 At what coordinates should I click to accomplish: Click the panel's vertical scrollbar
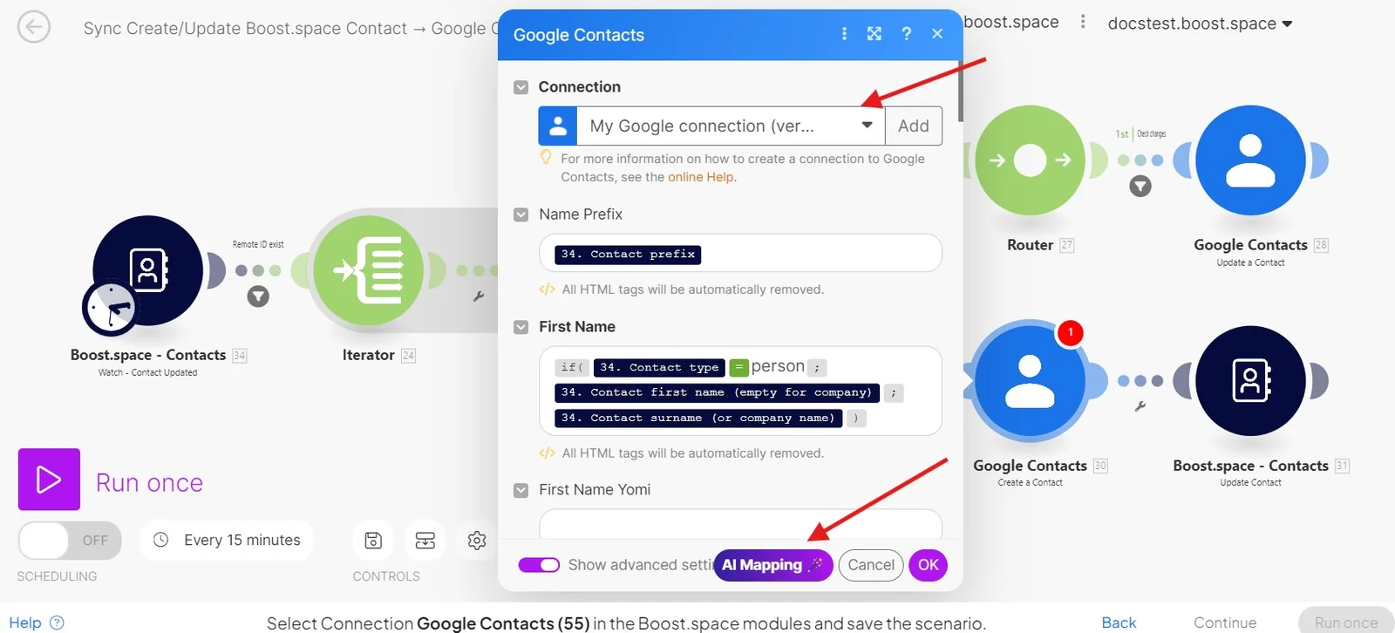960,91
